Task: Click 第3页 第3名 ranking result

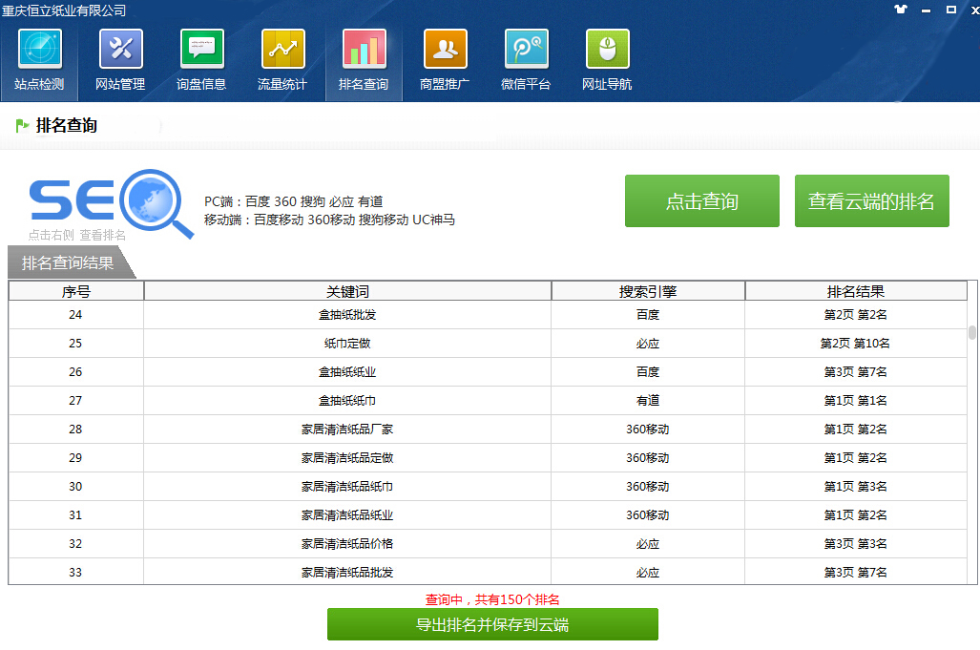Action: click(855, 544)
